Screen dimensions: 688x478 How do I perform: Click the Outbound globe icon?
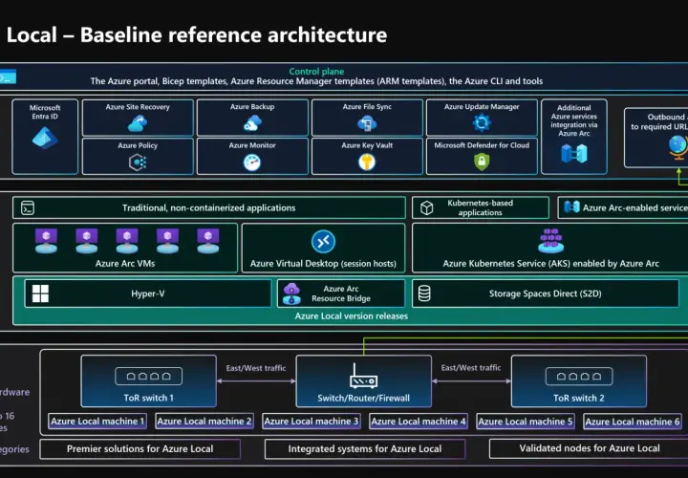[678, 147]
